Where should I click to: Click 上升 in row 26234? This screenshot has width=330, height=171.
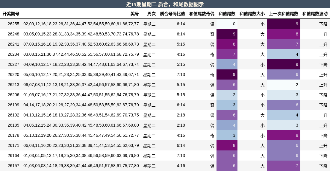[x=323, y=55]
